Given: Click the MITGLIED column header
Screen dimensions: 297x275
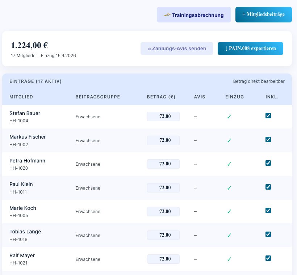Looking at the screenshot, I should tap(21, 97).
